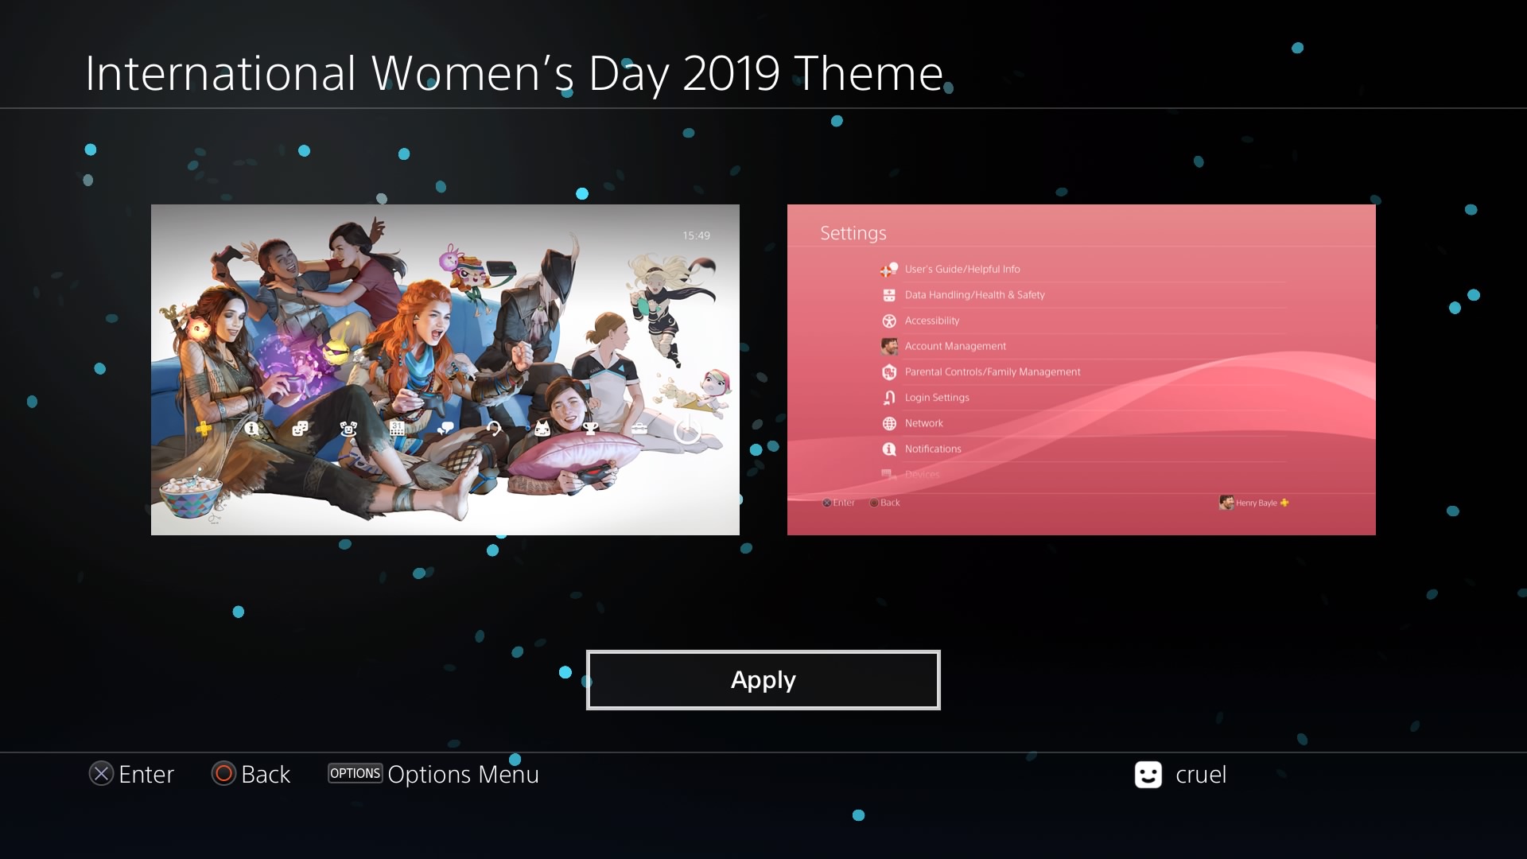Click the Trophies cup icon in preview
The width and height of the screenshot is (1527, 859).
(590, 429)
